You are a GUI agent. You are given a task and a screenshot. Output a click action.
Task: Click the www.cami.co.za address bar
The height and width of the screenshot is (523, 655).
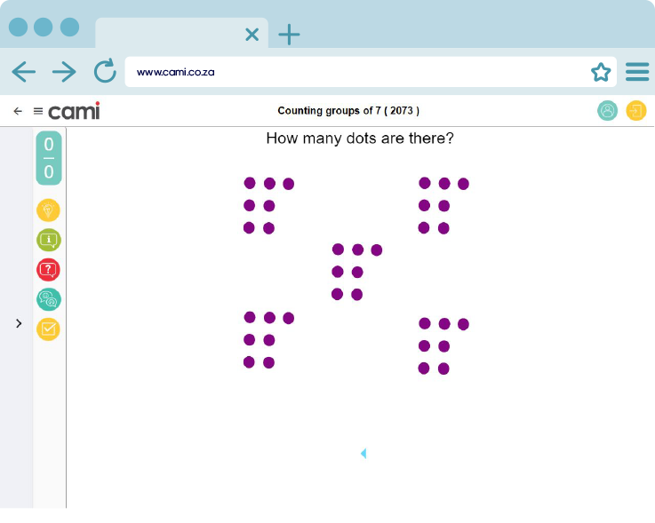[x=355, y=72]
